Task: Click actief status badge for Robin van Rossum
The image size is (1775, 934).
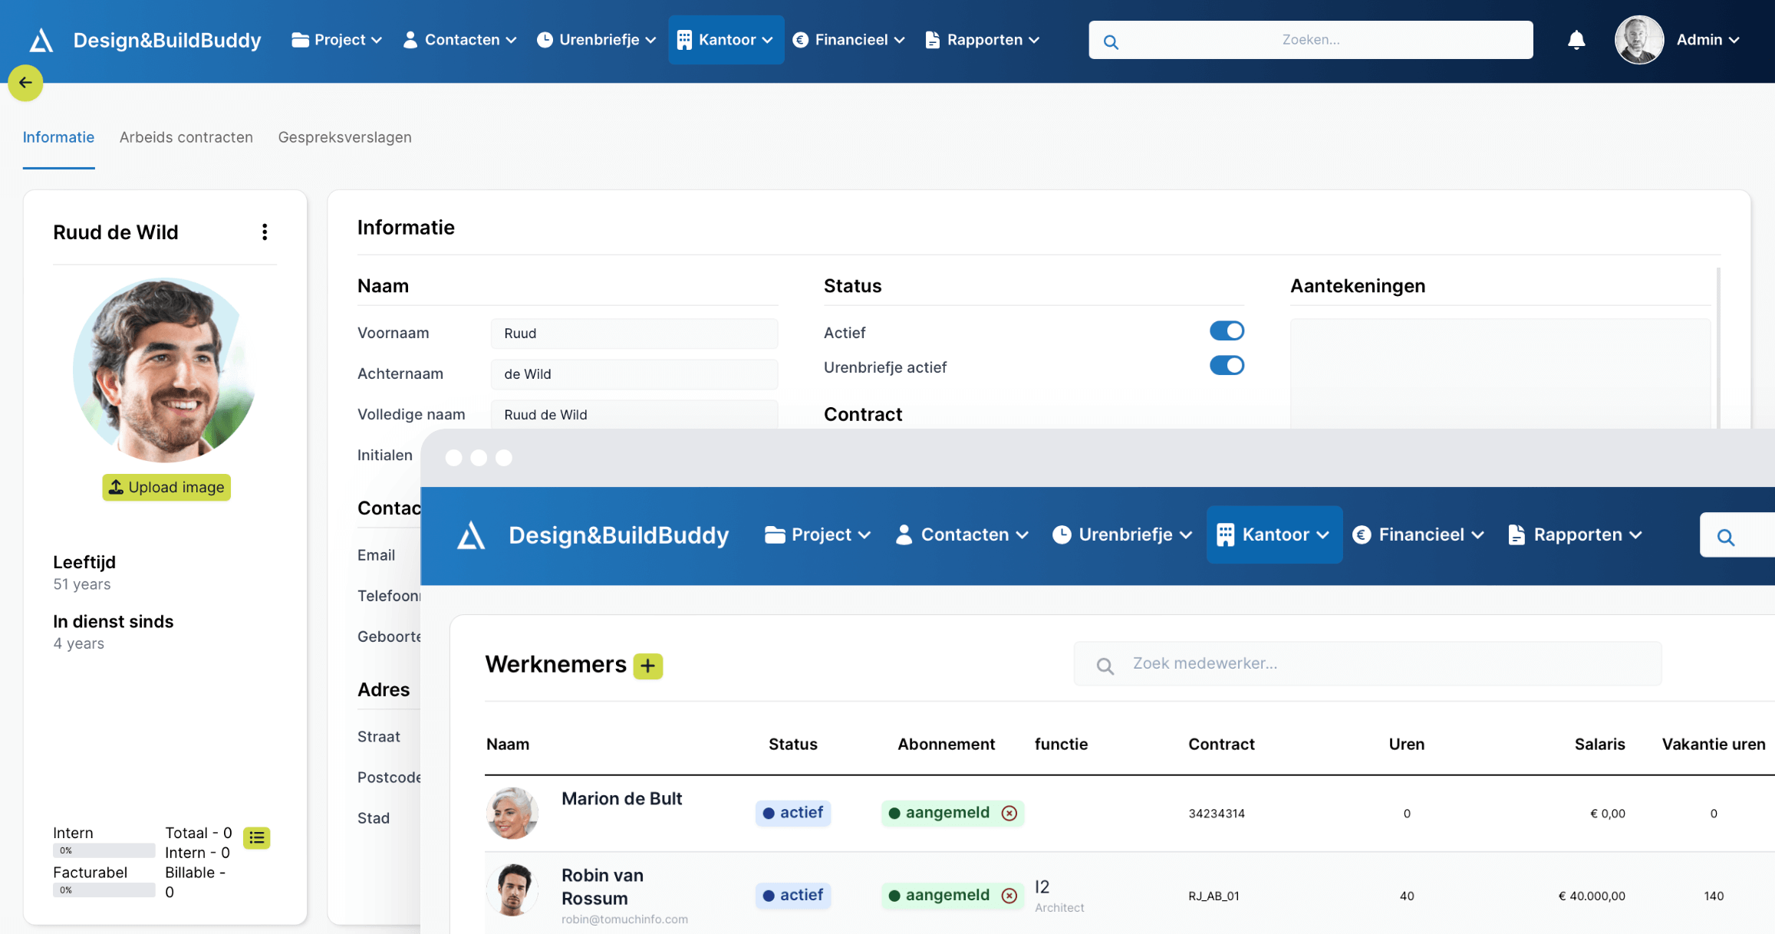Action: click(x=793, y=895)
